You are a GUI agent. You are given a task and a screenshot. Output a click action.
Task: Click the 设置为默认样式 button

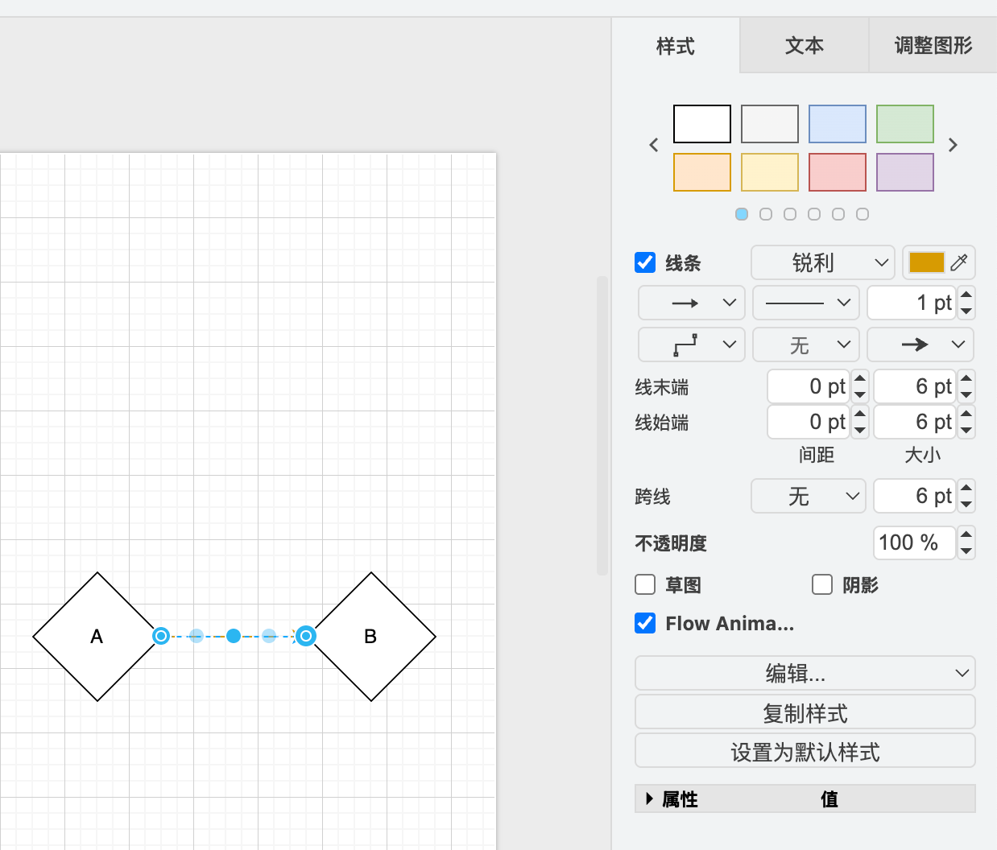pos(805,751)
